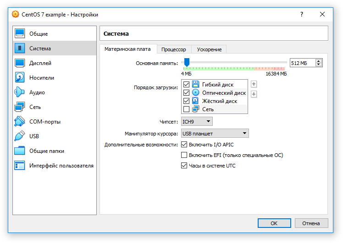
Task: Uncheck Оптический диск boot option
Action: (186, 93)
